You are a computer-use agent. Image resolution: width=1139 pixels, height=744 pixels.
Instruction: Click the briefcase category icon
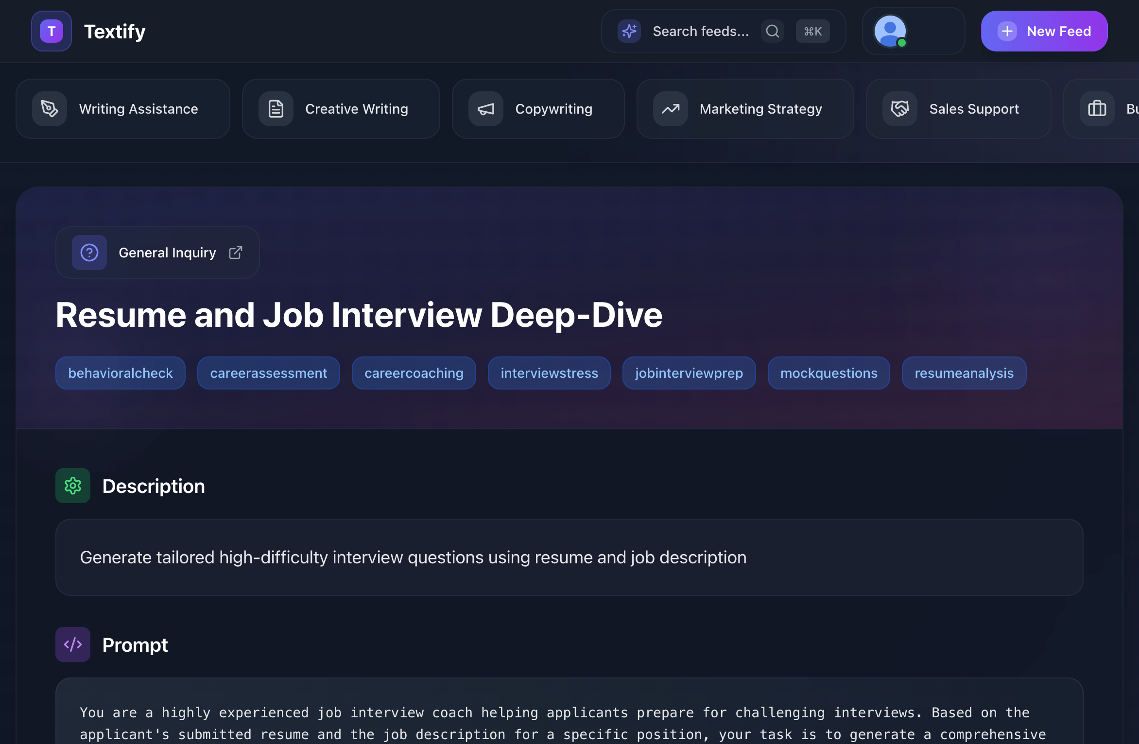point(1097,109)
